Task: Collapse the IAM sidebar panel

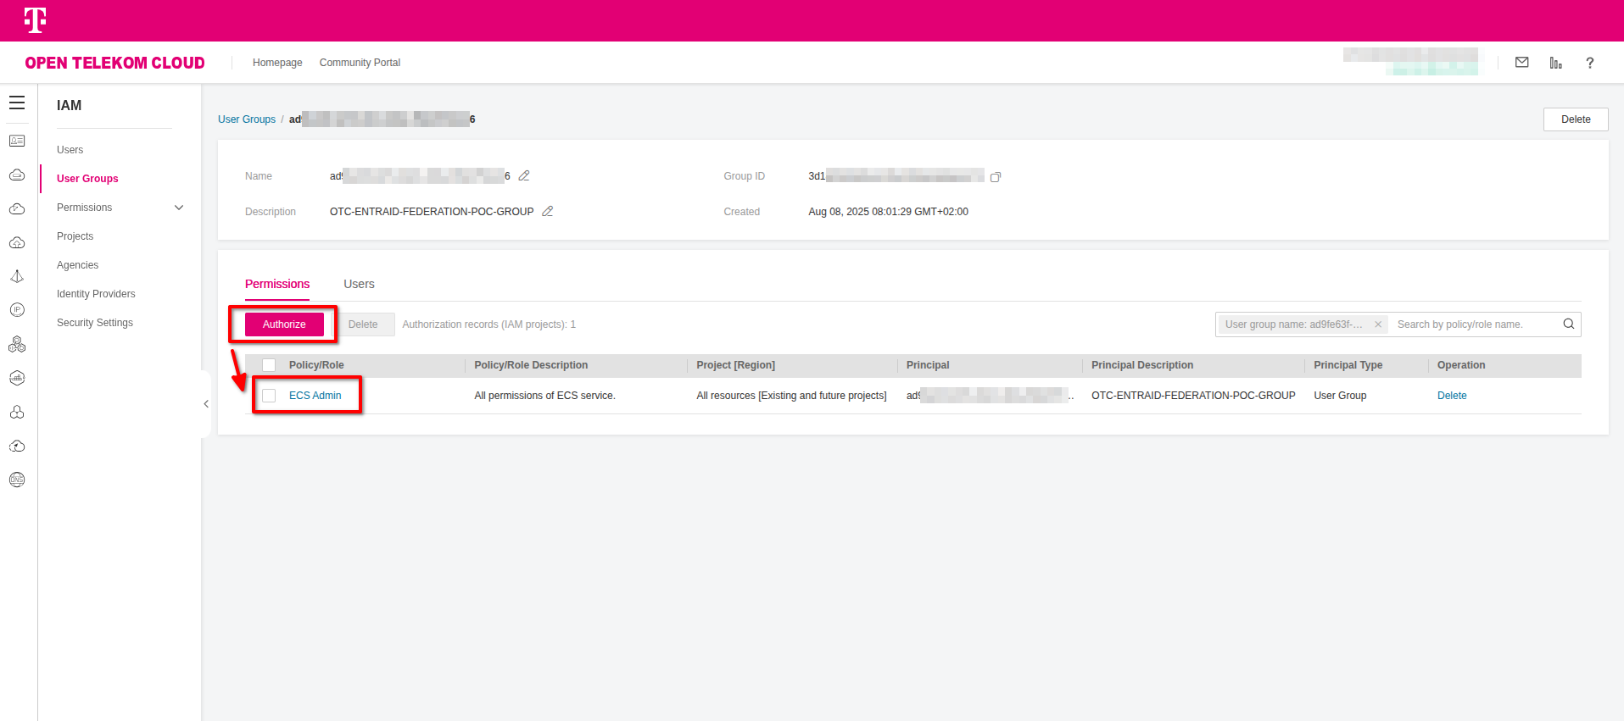Action: tap(206, 404)
